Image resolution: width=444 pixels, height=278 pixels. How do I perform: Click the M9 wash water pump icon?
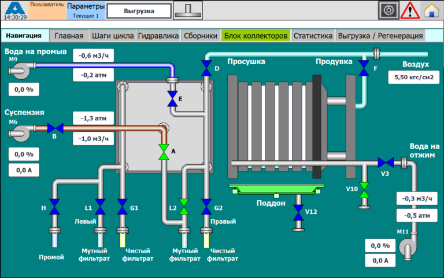click(x=19, y=71)
